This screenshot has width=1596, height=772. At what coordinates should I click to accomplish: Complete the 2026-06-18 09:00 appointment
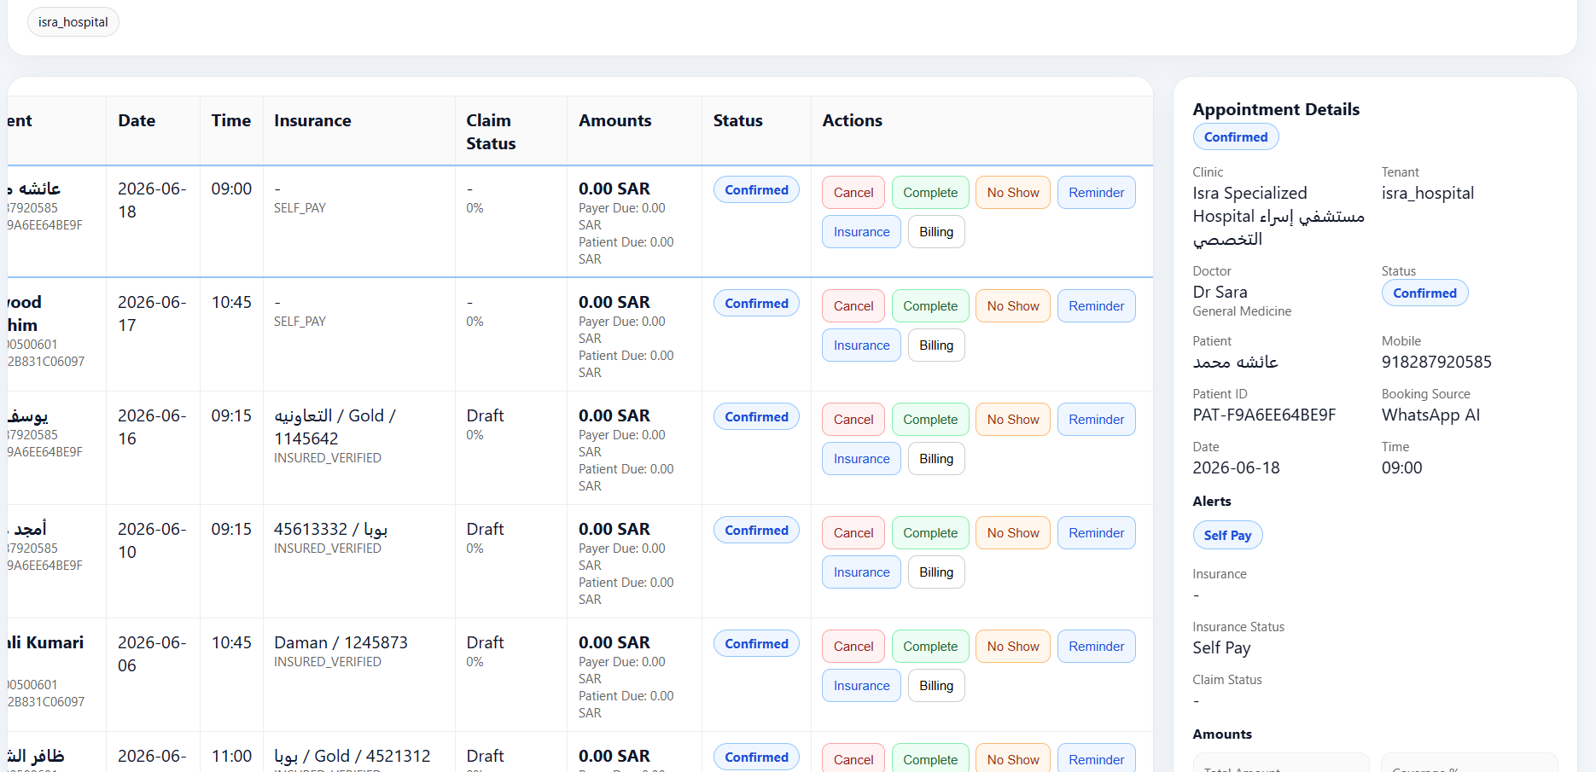(930, 193)
